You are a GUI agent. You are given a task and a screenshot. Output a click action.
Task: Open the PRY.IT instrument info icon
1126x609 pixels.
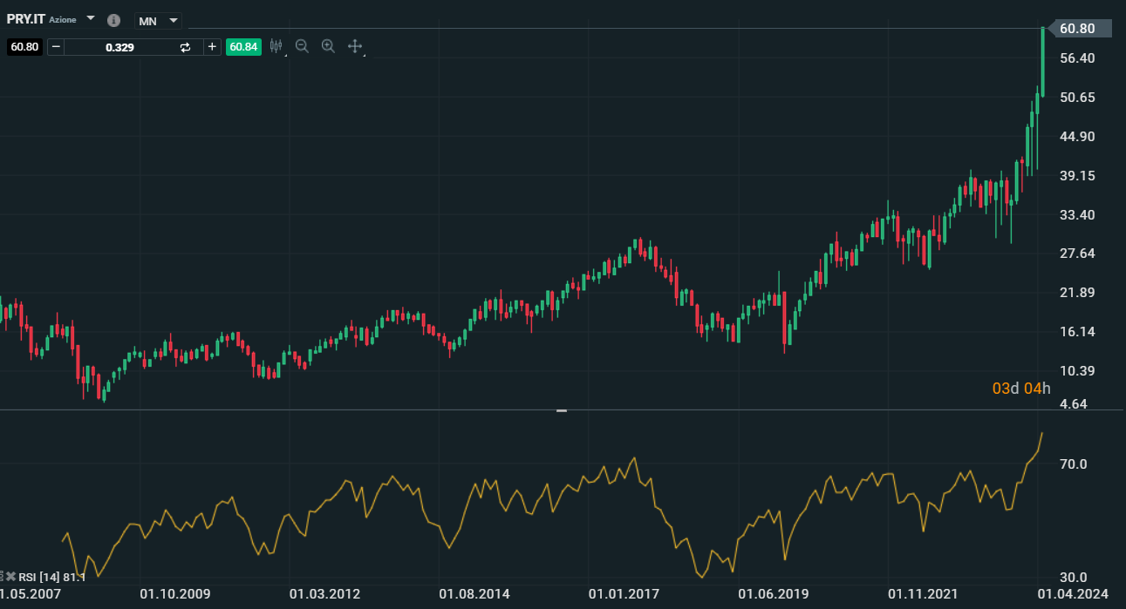[113, 20]
